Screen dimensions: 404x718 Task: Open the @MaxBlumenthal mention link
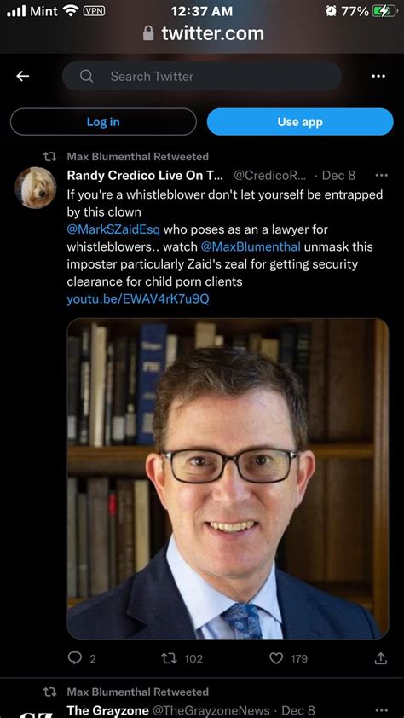[x=251, y=246]
